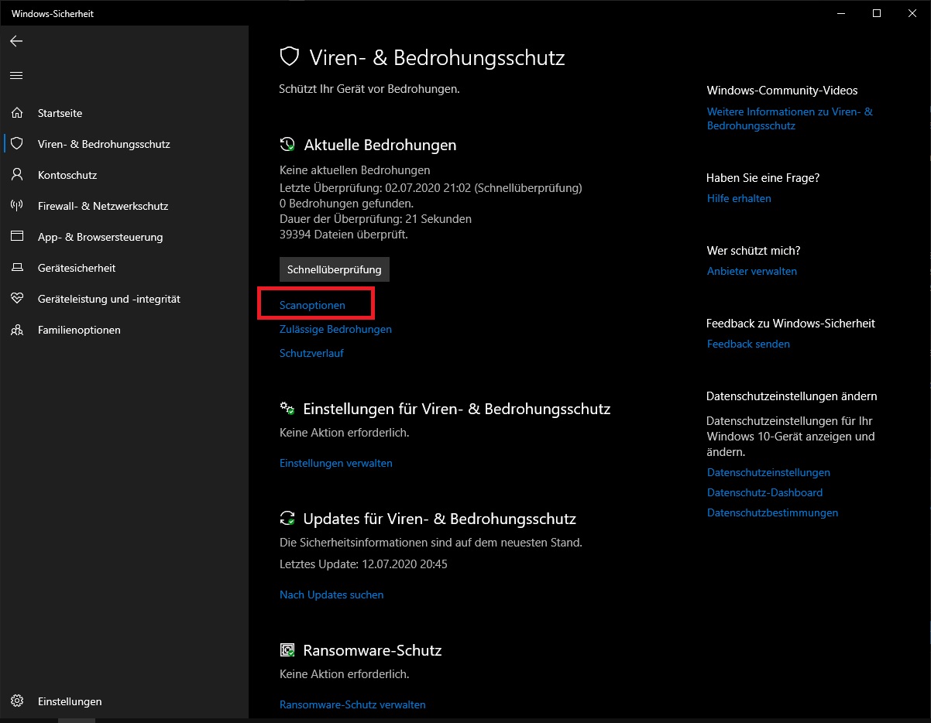Open Datenschutzeinstellungen link
The height and width of the screenshot is (723, 931).
[x=768, y=472]
